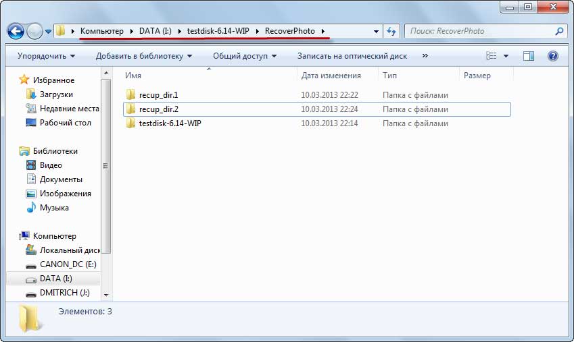Click date 10.03.2013 22:14
The image size is (574, 342).
tap(329, 123)
